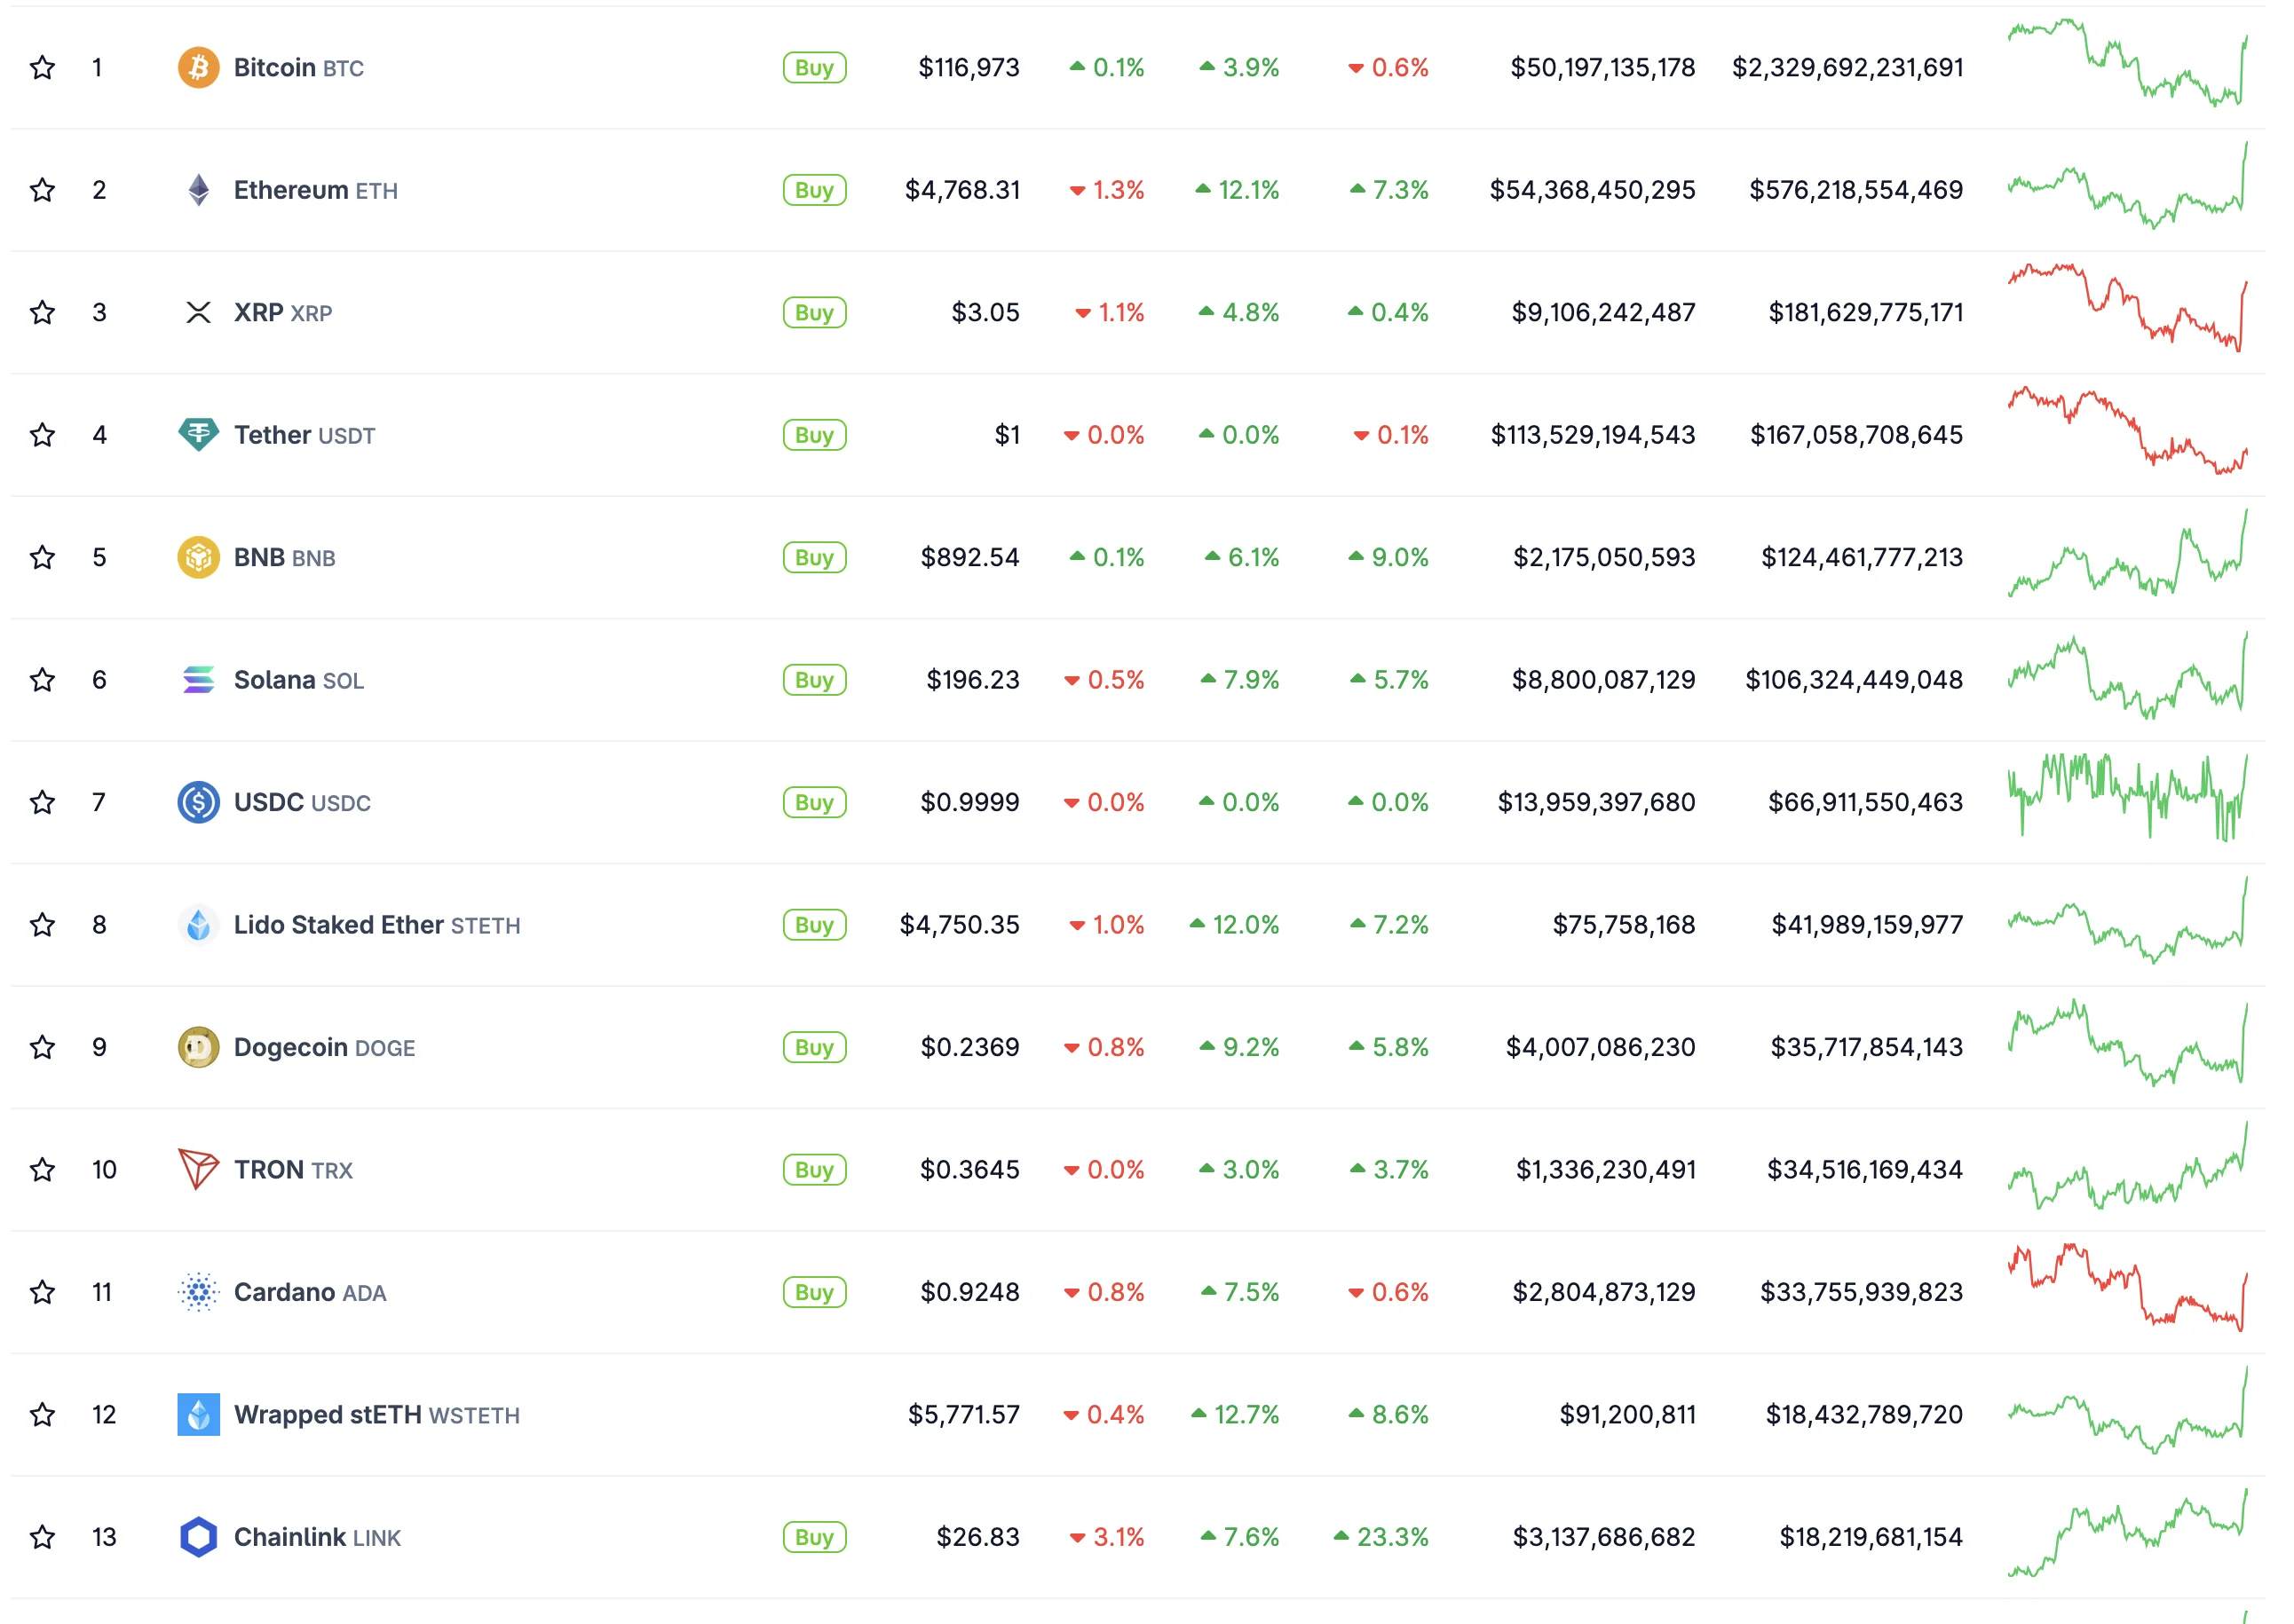Click the Cardano row star
Viewport: 2294px width, 1624px height.
click(x=42, y=1293)
